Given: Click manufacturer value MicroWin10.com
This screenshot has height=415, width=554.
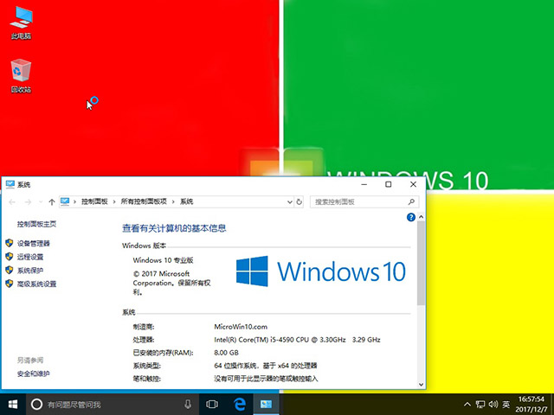Looking at the screenshot, I should 241,327.
